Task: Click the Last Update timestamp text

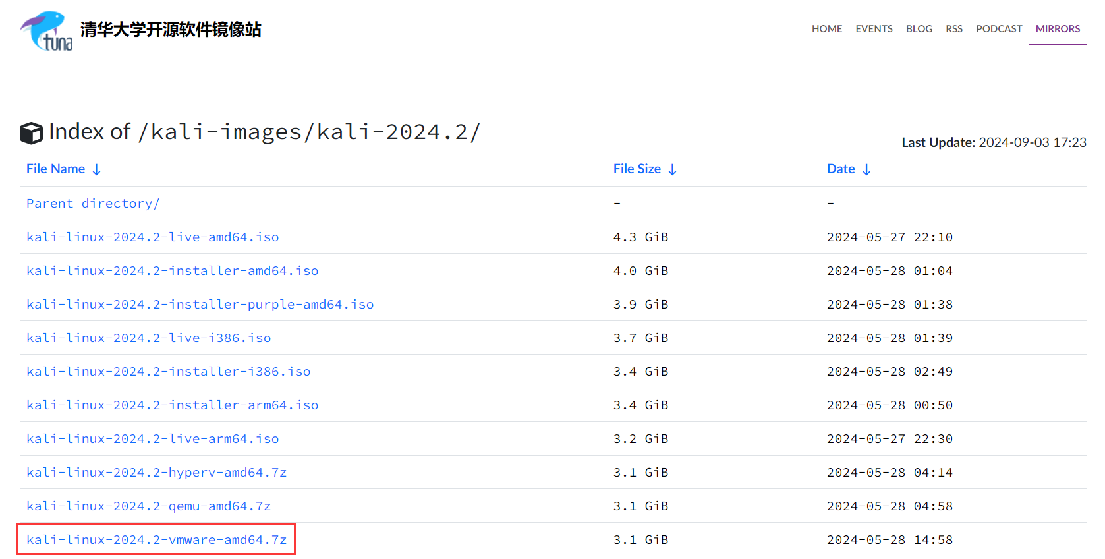Action: click(x=994, y=142)
